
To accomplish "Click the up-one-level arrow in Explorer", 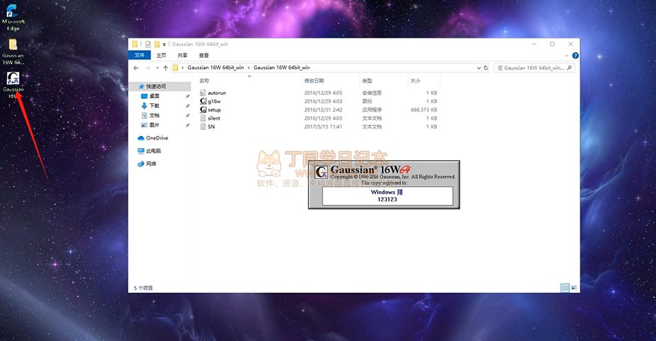I will click(x=165, y=68).
